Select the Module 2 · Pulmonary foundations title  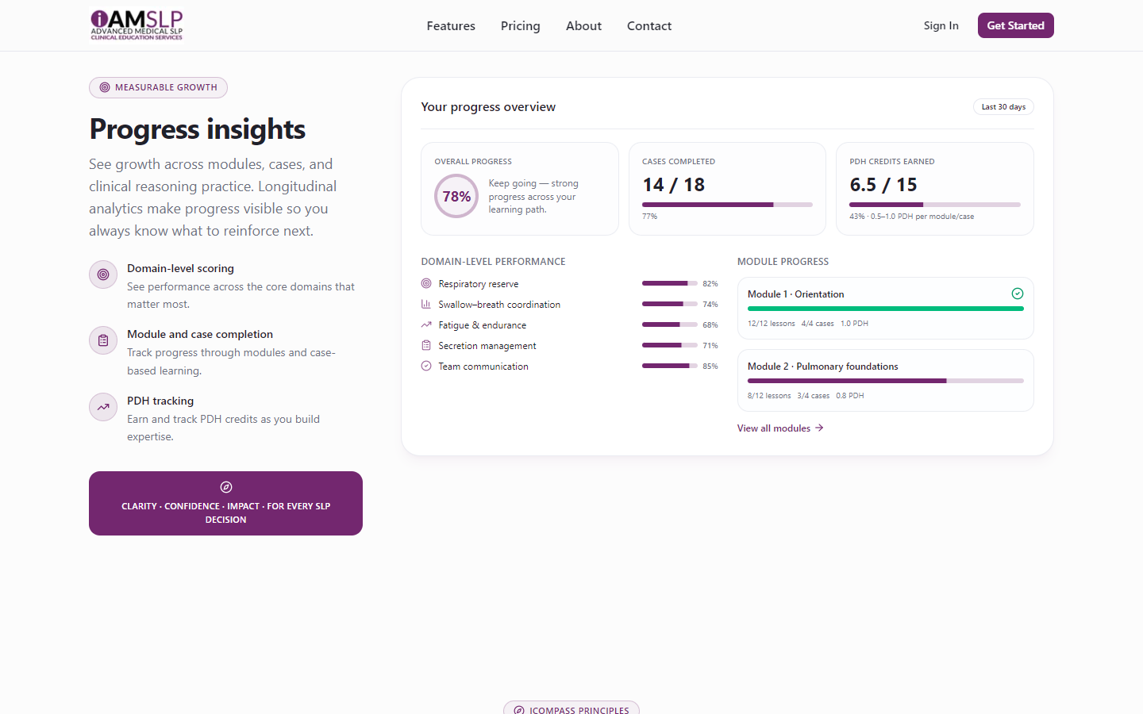823,367
